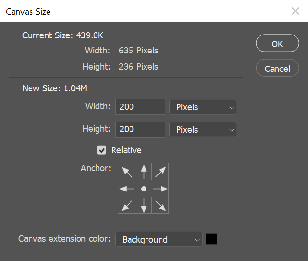
Task: Click the Width input field
Action: point(140,107)
